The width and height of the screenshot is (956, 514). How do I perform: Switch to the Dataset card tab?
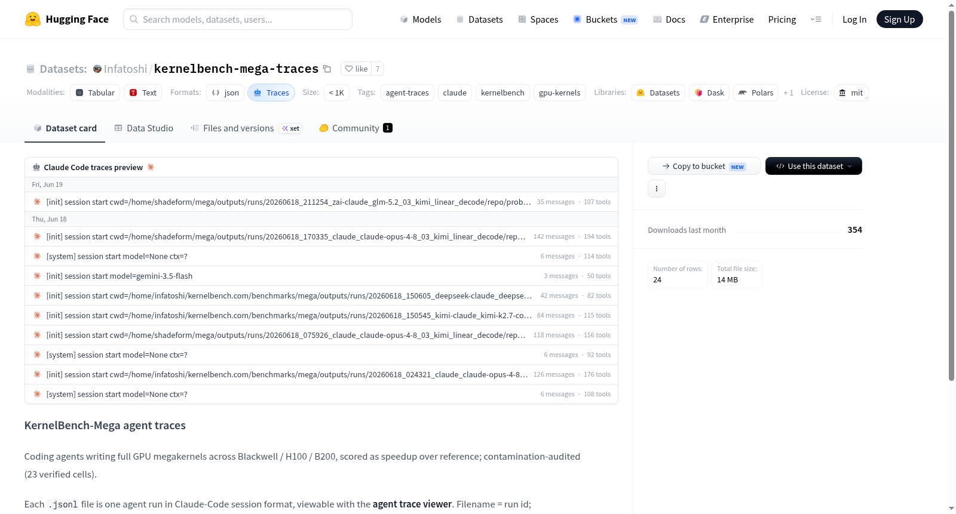(65, 128)
